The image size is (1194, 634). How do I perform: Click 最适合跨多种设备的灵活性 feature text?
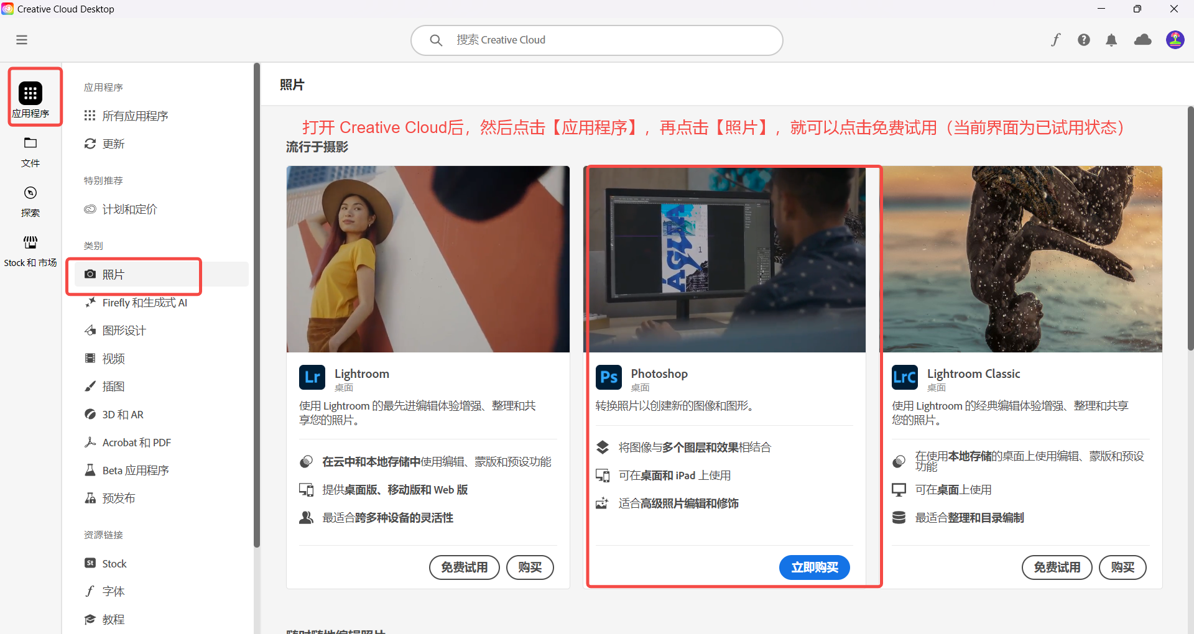pos(387,518)
